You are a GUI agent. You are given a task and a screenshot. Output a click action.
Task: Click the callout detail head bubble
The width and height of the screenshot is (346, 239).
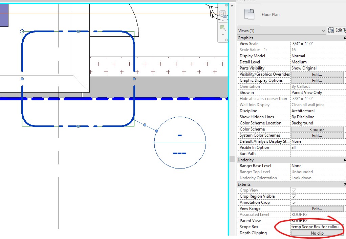click(179, 143)
